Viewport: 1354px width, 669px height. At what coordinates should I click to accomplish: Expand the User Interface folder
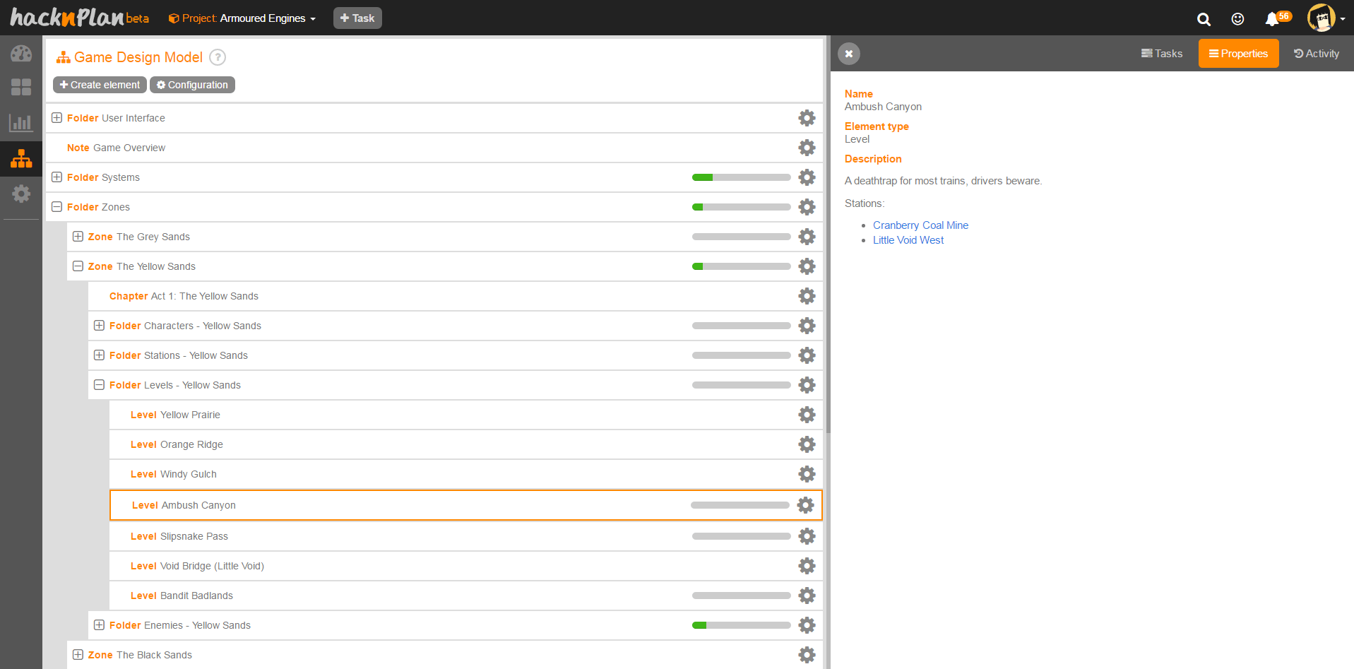click(57, 118)
